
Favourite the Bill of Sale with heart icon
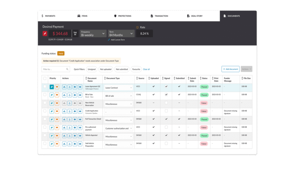coord(57,95)
